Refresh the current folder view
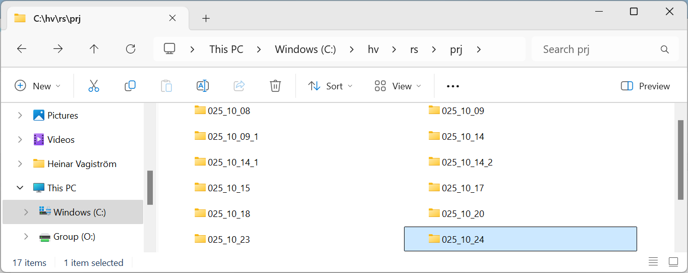 point(131,49)
